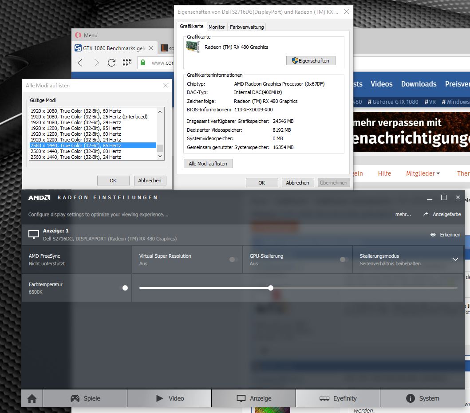Cancel the Alle Modi auflisten dialog
Image resolution: width=470 pixels, height=413 pixels.
(x=150, y=181)
